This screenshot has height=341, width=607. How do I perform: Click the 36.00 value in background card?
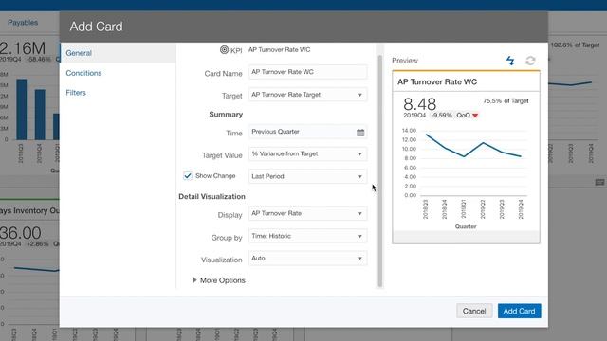(x=20, y=233)
